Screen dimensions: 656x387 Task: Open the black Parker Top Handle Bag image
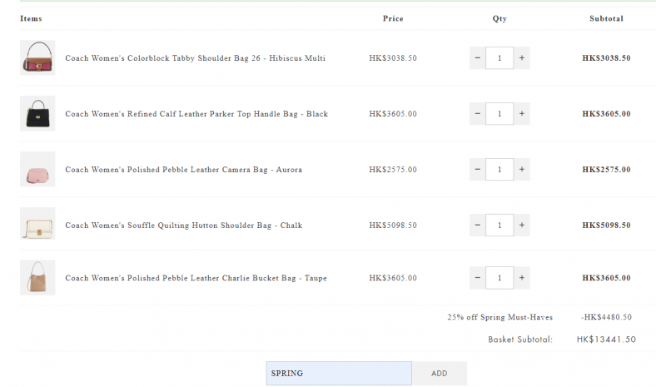[37, 114]
